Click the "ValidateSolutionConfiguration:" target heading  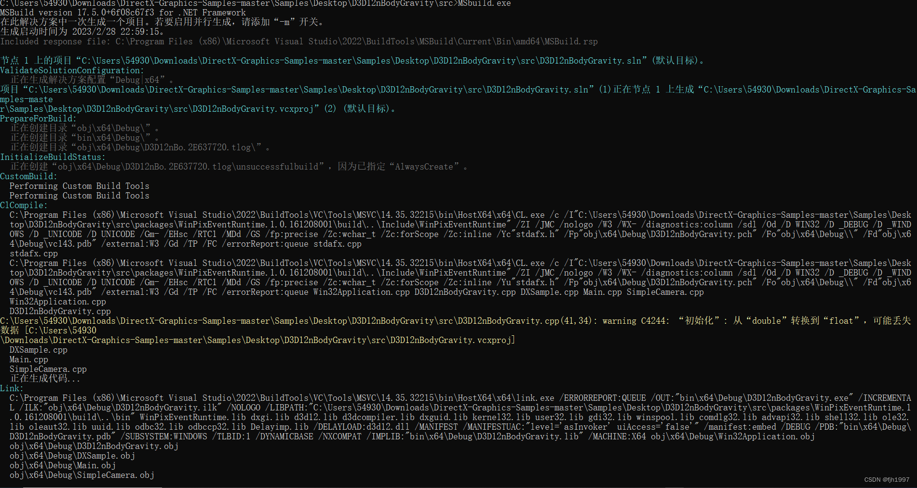pyautogui.click(x=72, y=70)
